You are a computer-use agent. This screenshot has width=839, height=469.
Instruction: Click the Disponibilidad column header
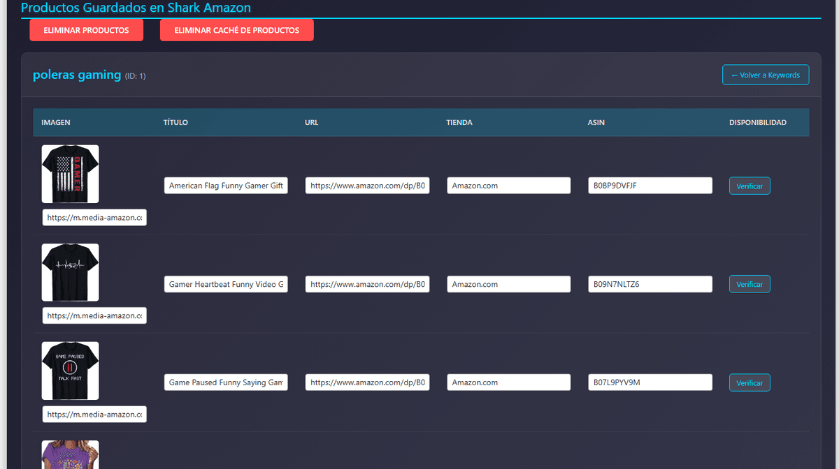coord(757,122)
